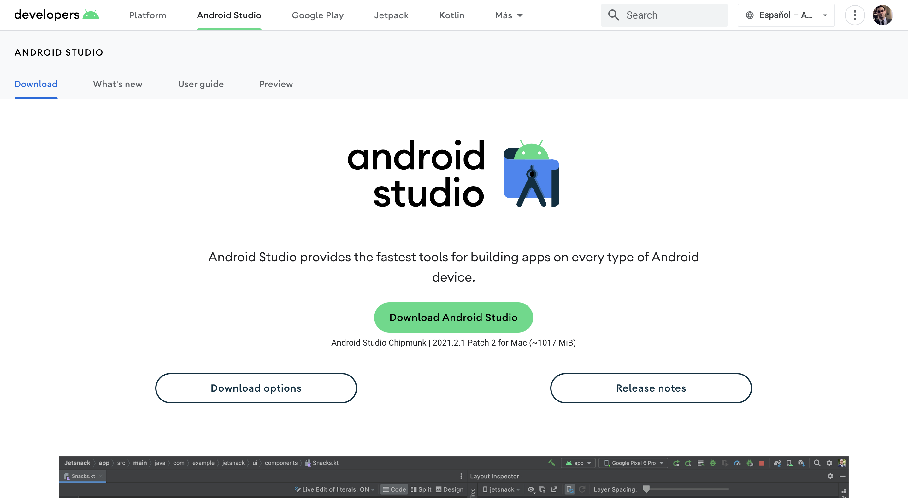Click the Apply Changes and Restart Activity icon
The width and height of the screenshot is (908, 498).
(x=688, y=463)
